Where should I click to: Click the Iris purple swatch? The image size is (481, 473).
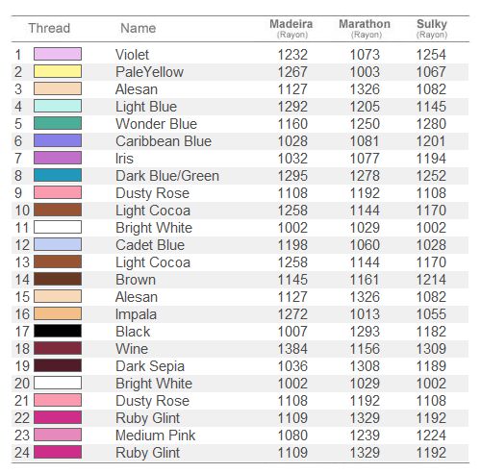58,158
